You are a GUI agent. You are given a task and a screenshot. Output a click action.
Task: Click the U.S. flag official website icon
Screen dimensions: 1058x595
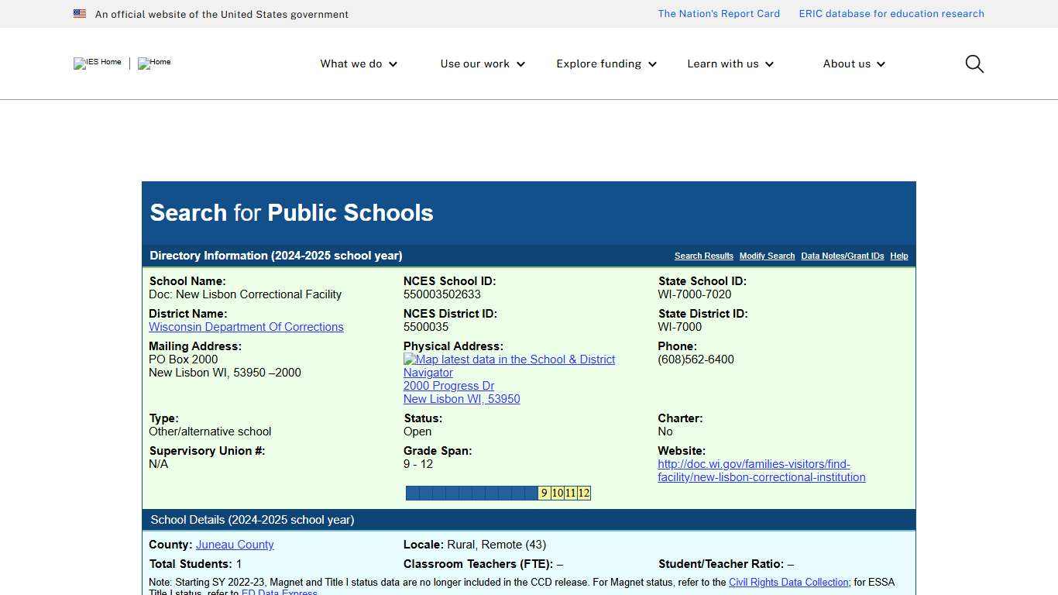80,13
